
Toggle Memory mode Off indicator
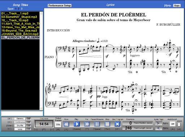click(29, 119)
